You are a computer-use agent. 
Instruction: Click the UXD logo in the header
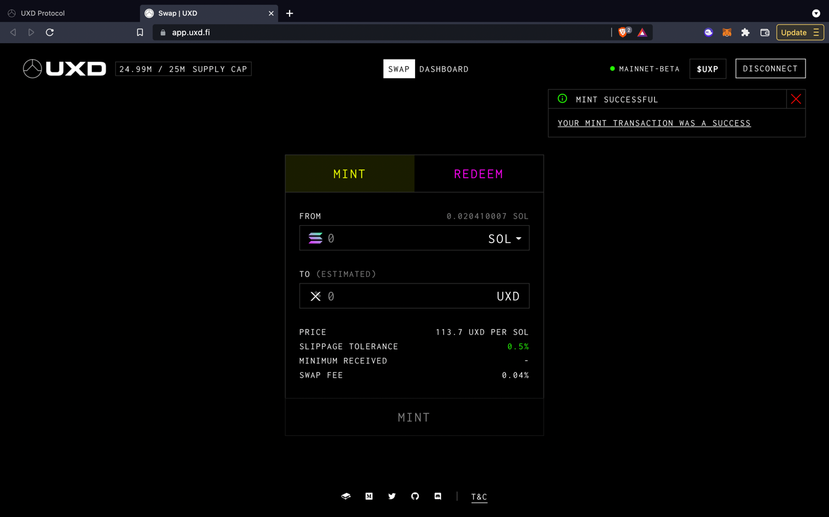65,69
